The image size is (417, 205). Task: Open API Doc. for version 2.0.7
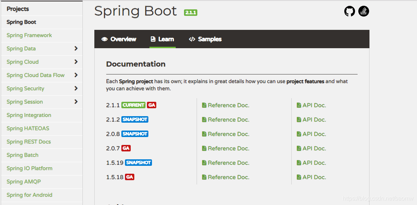(311, 148)
